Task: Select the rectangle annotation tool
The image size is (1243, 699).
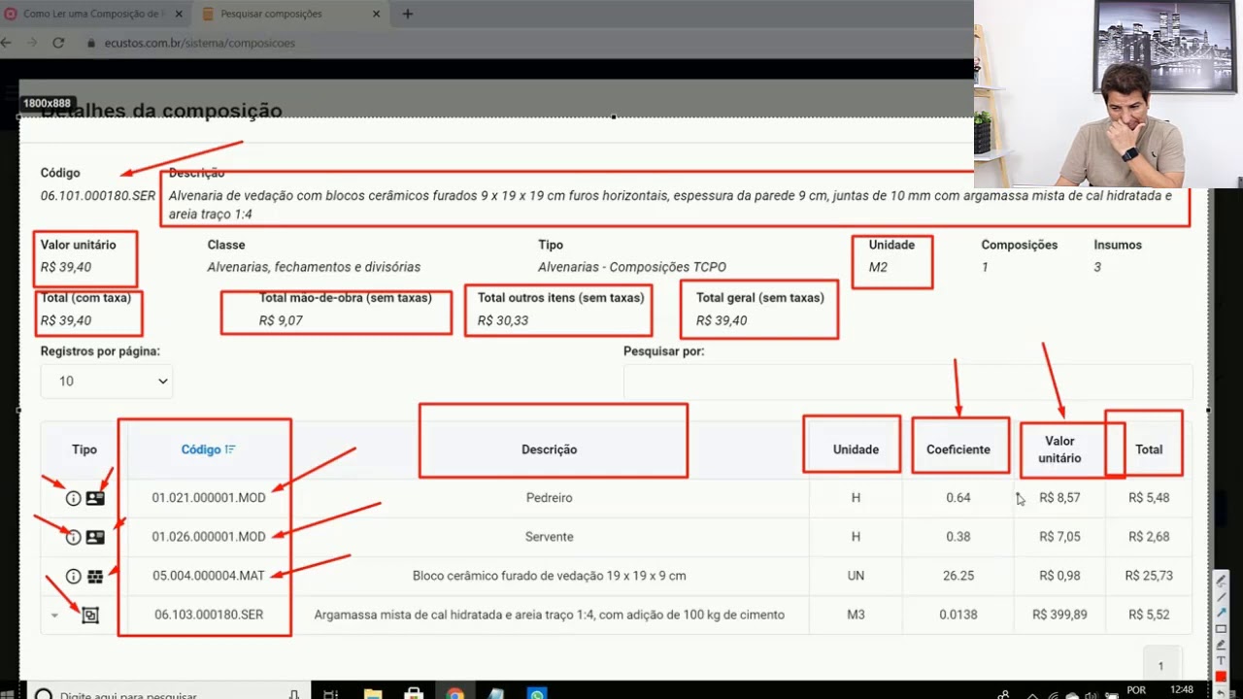Action: [x=1222, y=628]
